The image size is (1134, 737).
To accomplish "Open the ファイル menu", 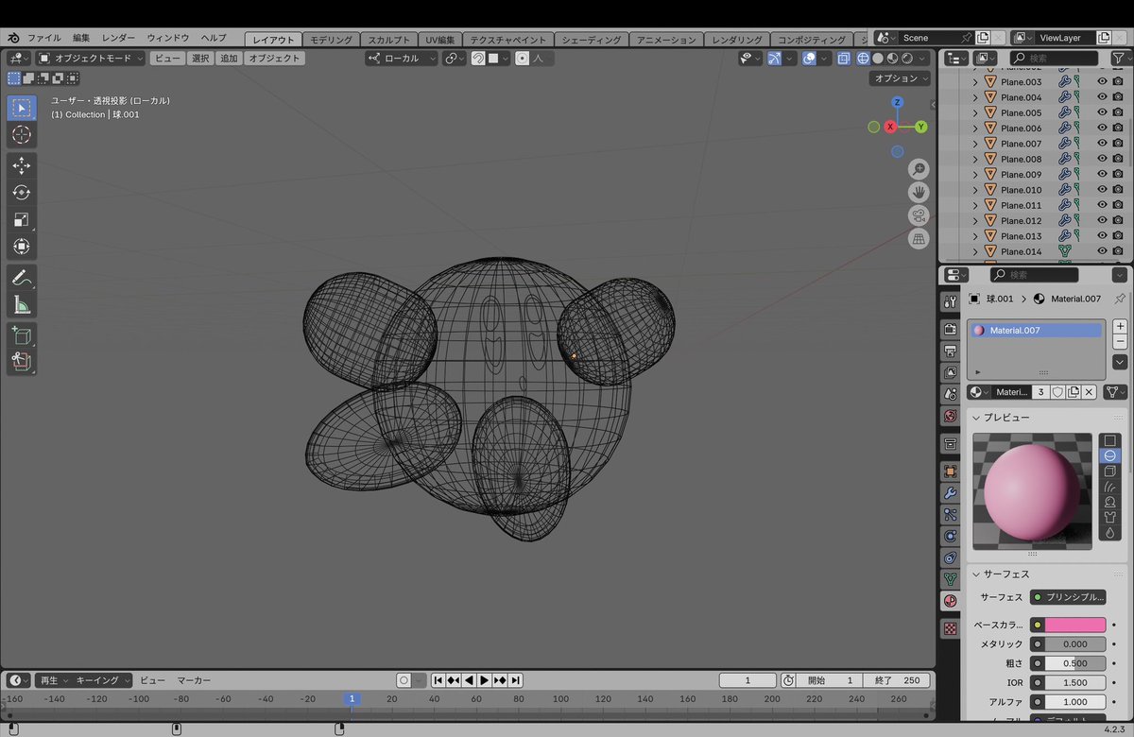I will coord(43,39).
